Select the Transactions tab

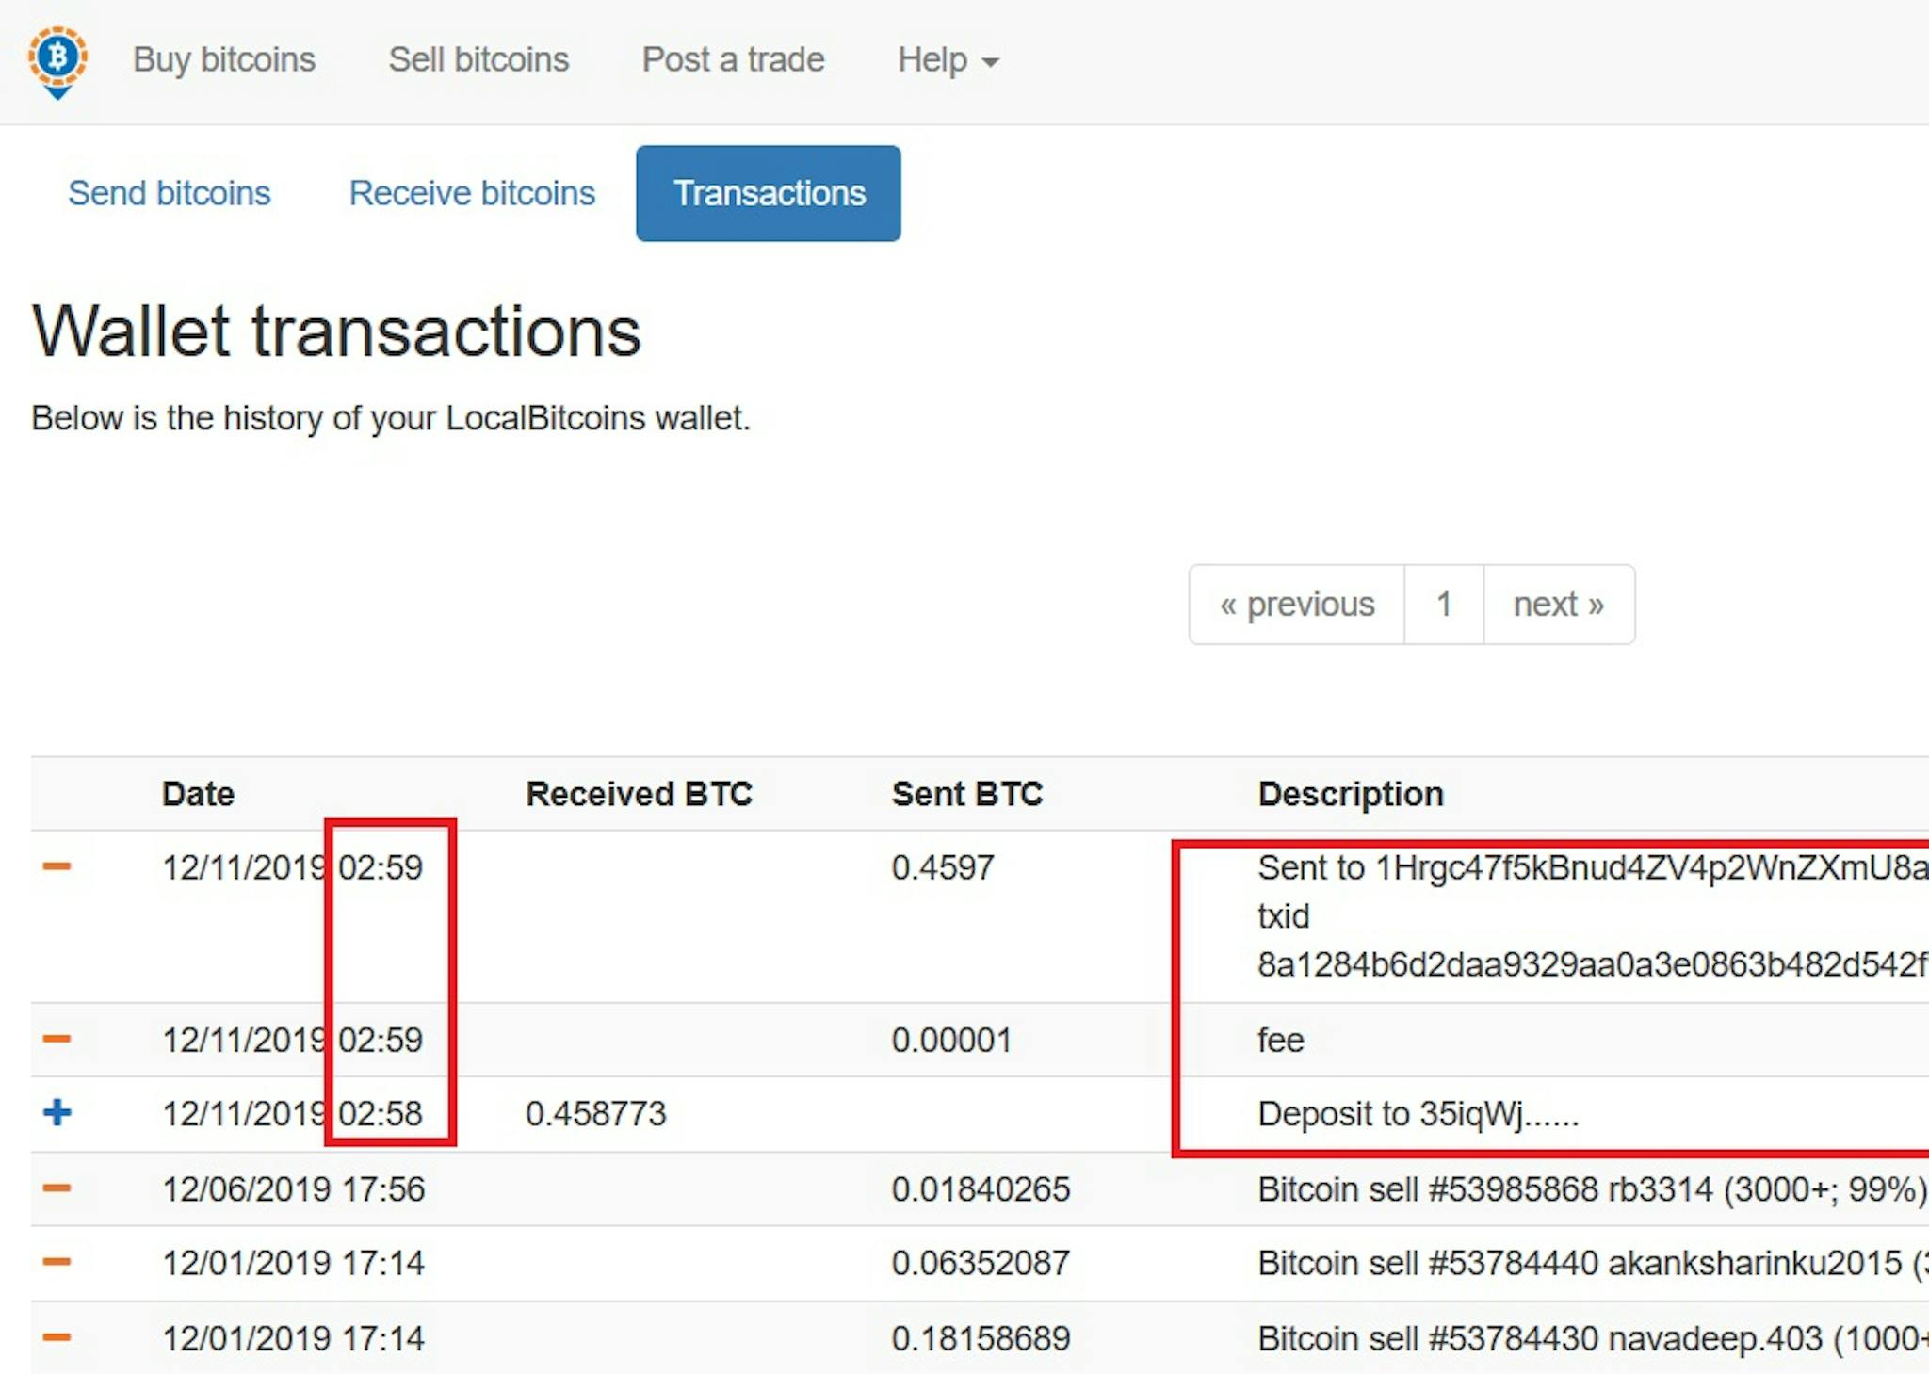(x=769, y=193)
